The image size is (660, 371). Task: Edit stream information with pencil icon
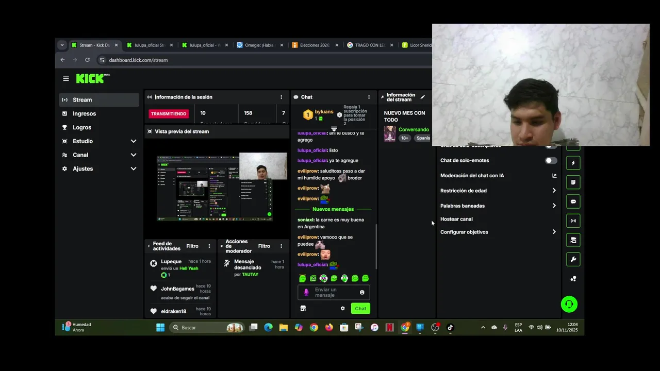tap(423, 97)
